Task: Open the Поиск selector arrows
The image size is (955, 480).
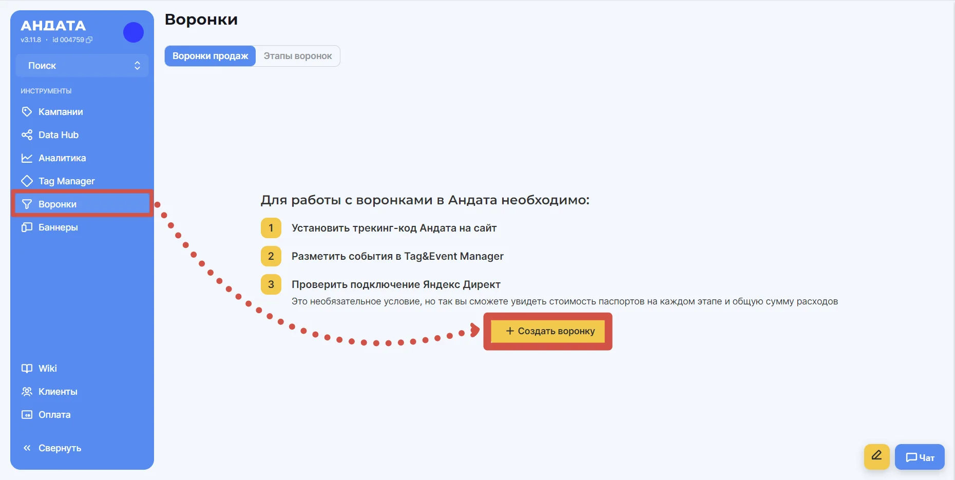Action: pyautogui.click(x=137, y=65)
